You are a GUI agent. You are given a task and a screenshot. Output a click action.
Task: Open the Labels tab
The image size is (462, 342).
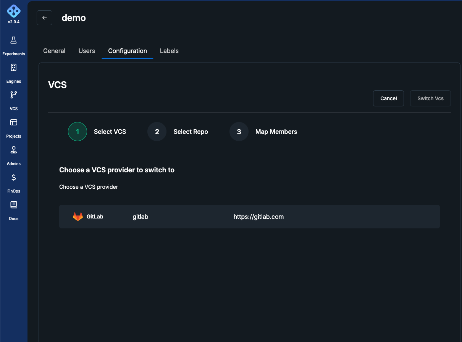coord(169,51)
